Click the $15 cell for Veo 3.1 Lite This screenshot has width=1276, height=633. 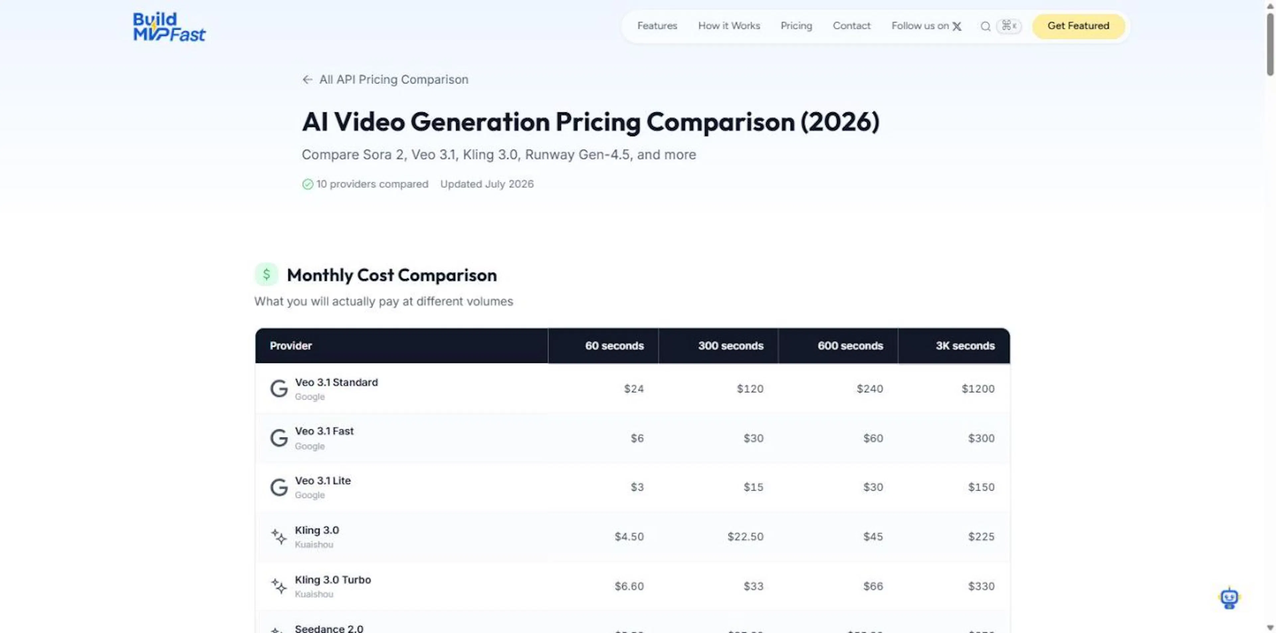click(753, 487)
